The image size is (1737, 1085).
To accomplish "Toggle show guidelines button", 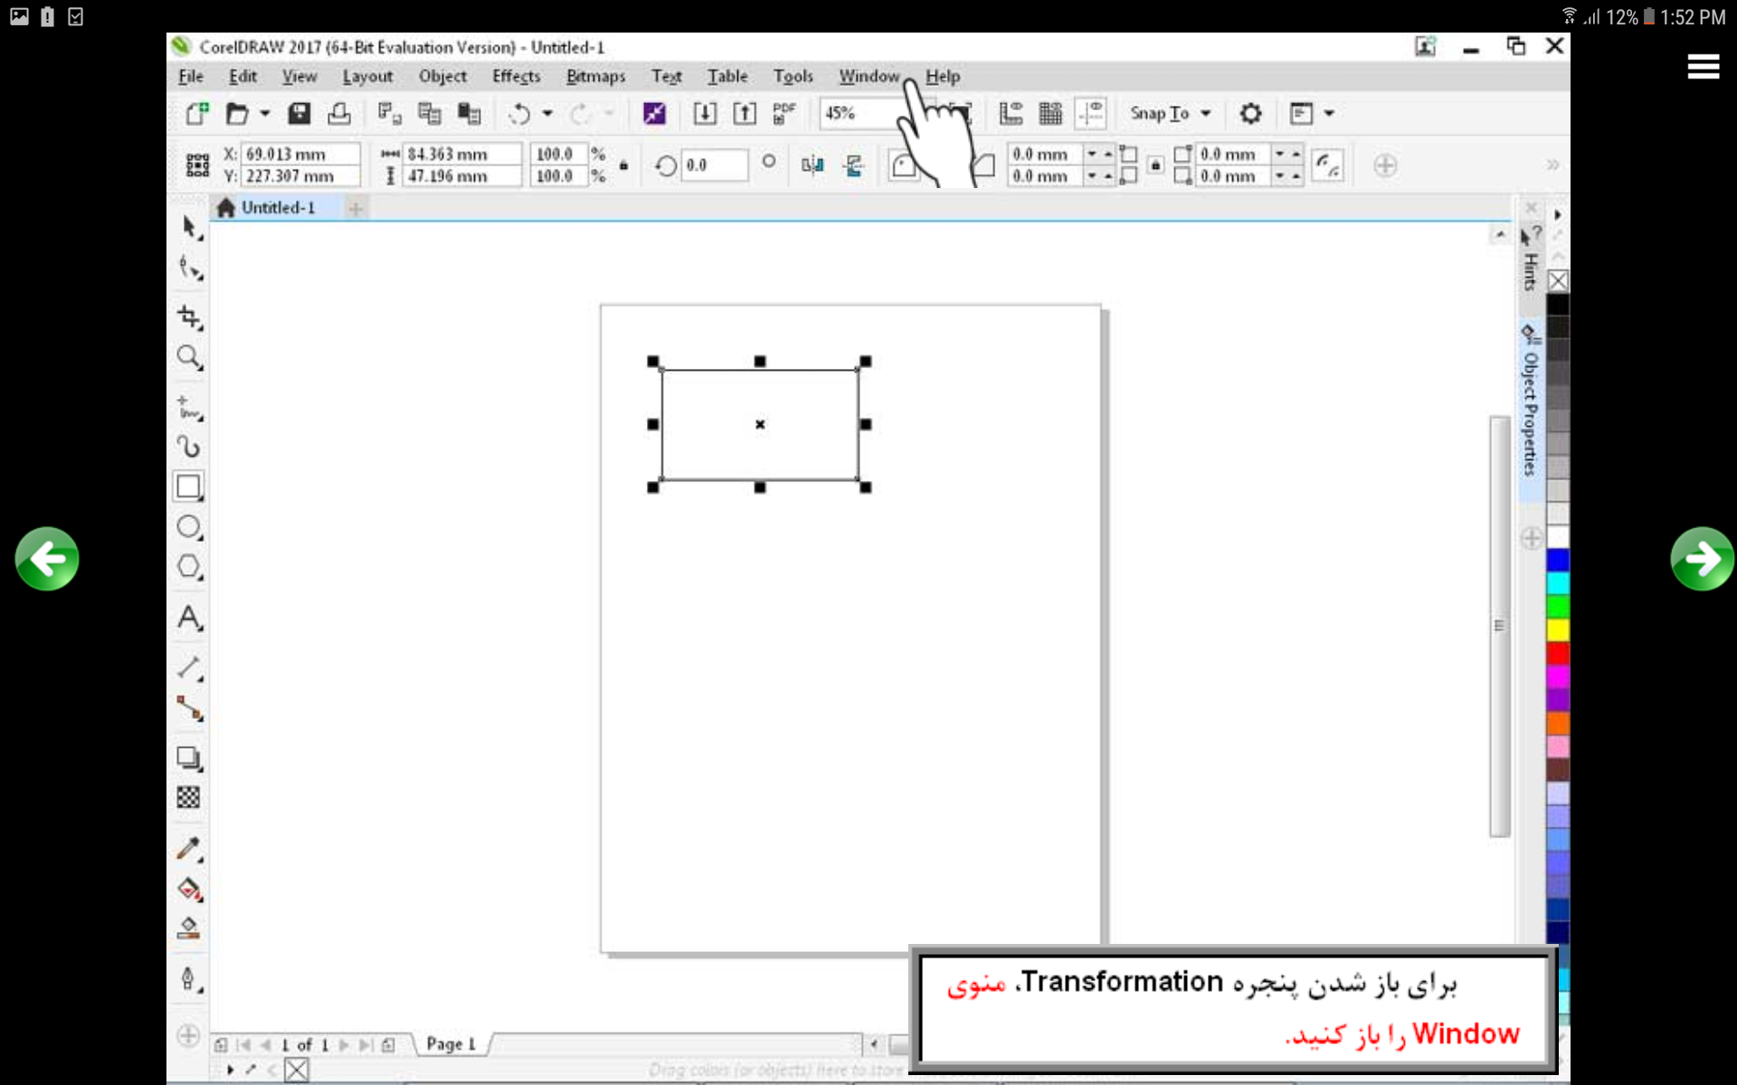I will point(1091,114).
